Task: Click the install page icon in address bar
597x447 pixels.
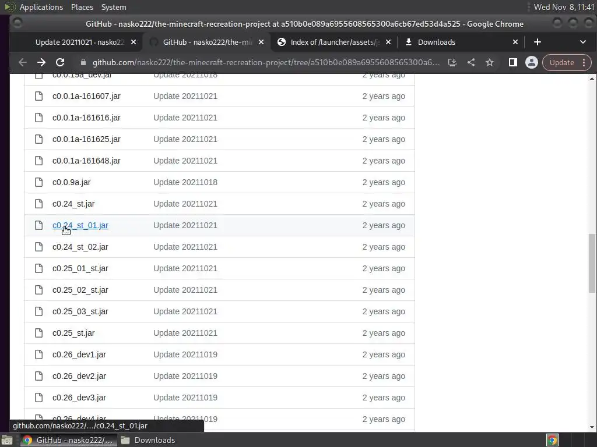Action: pyautogui.click(x=452, y=62)
